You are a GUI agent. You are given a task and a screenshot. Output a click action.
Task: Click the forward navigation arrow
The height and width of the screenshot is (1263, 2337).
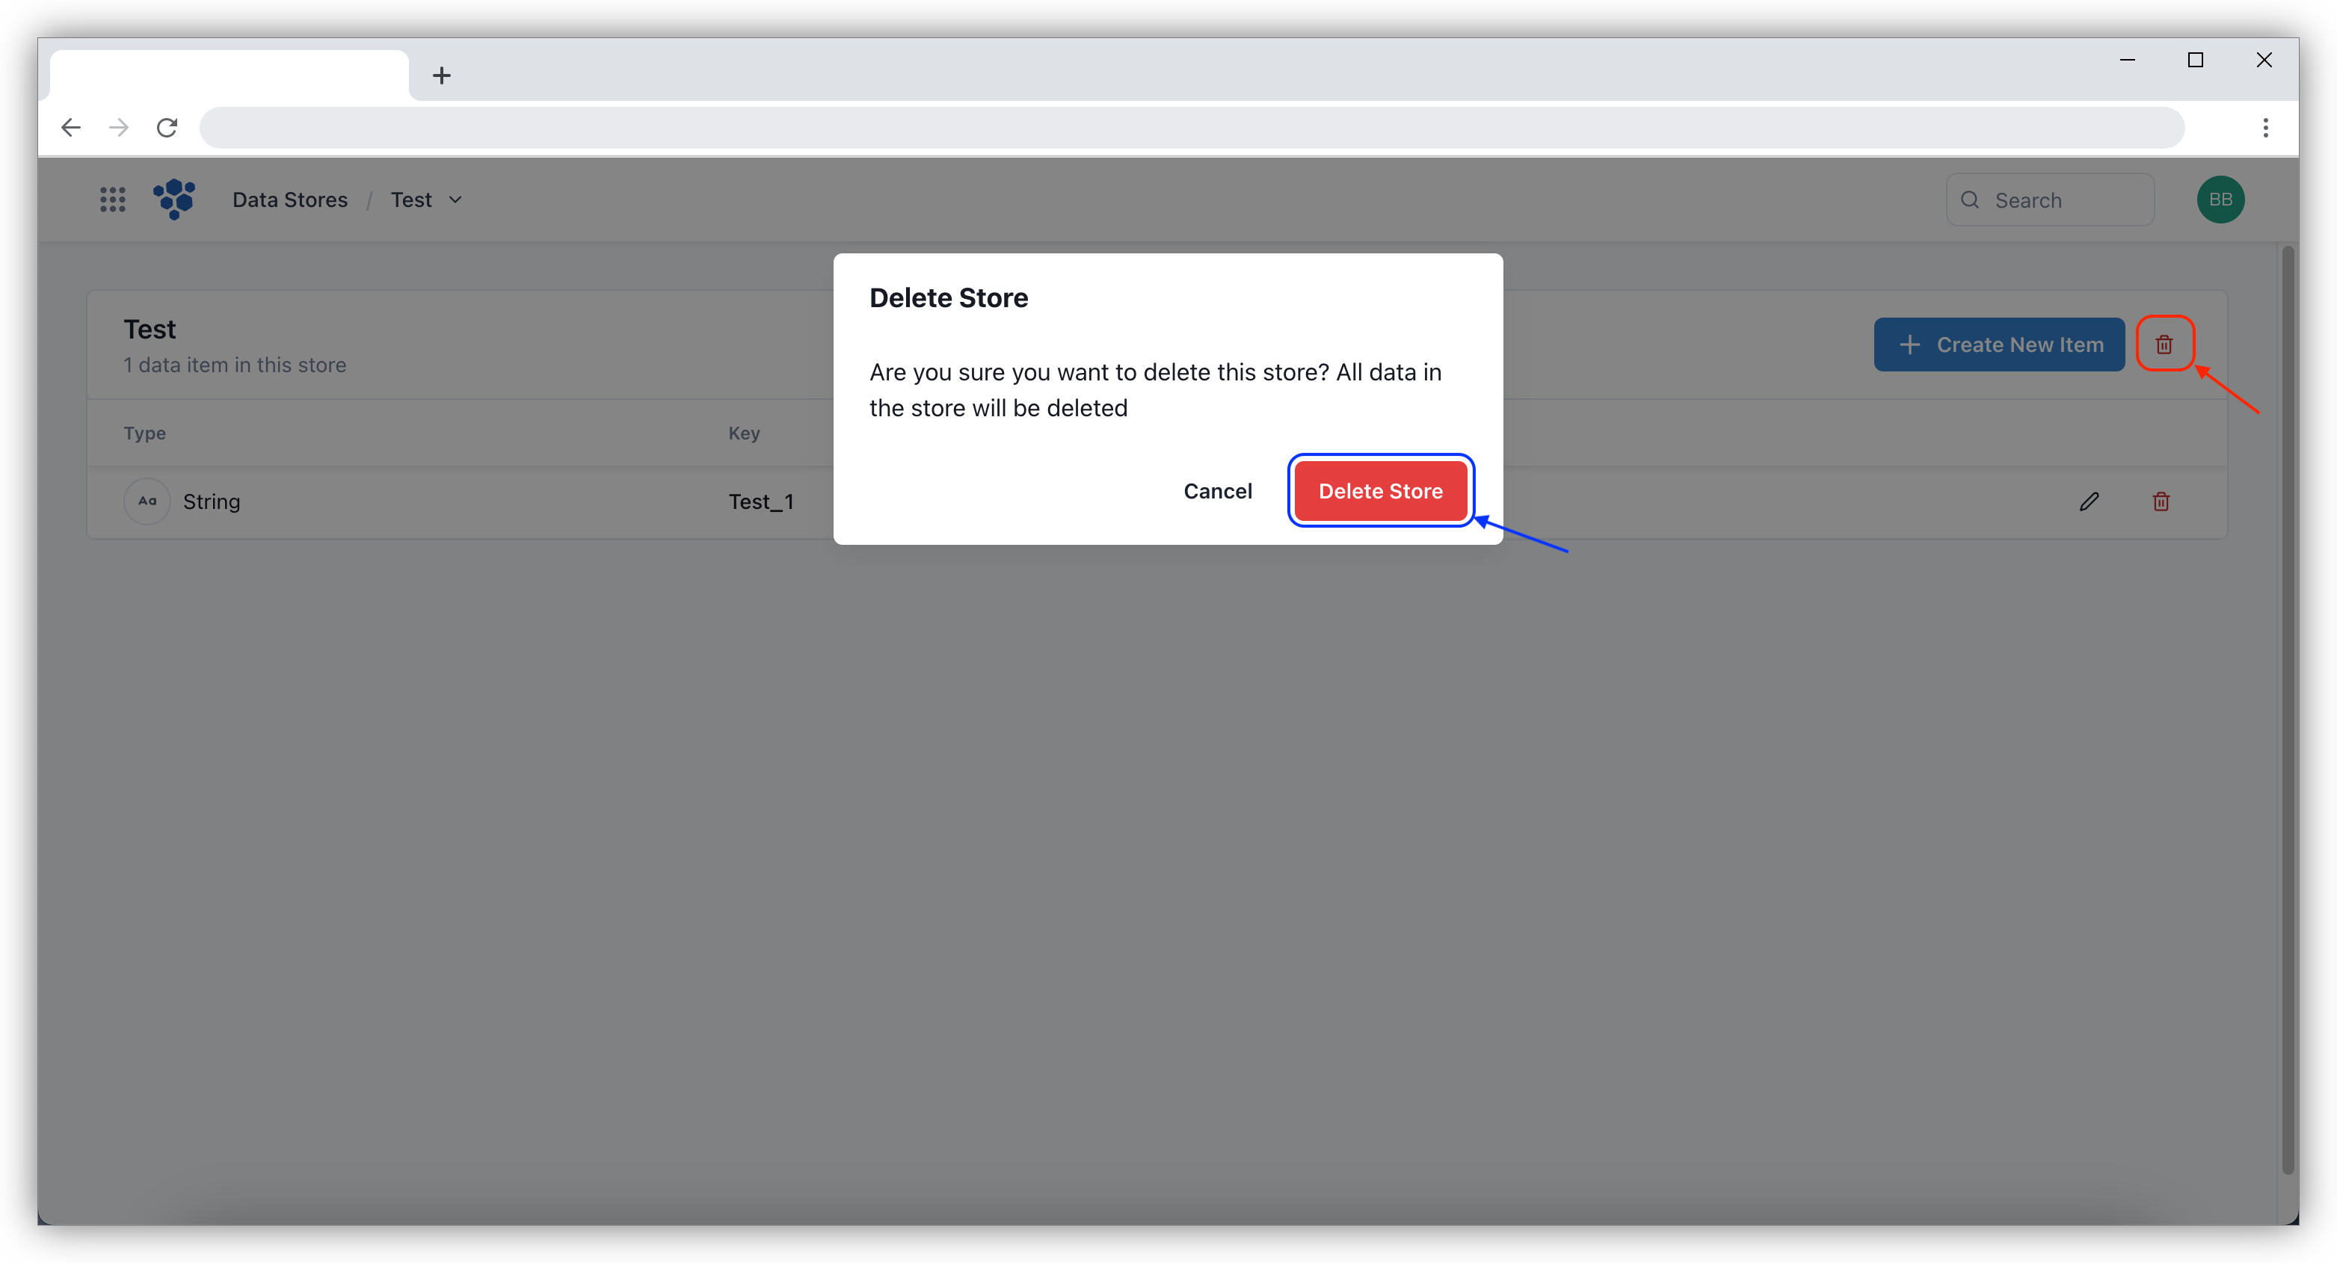coord(118,127)
